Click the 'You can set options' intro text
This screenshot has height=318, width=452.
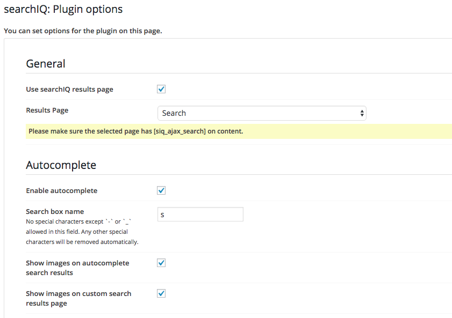pos(83,31)
